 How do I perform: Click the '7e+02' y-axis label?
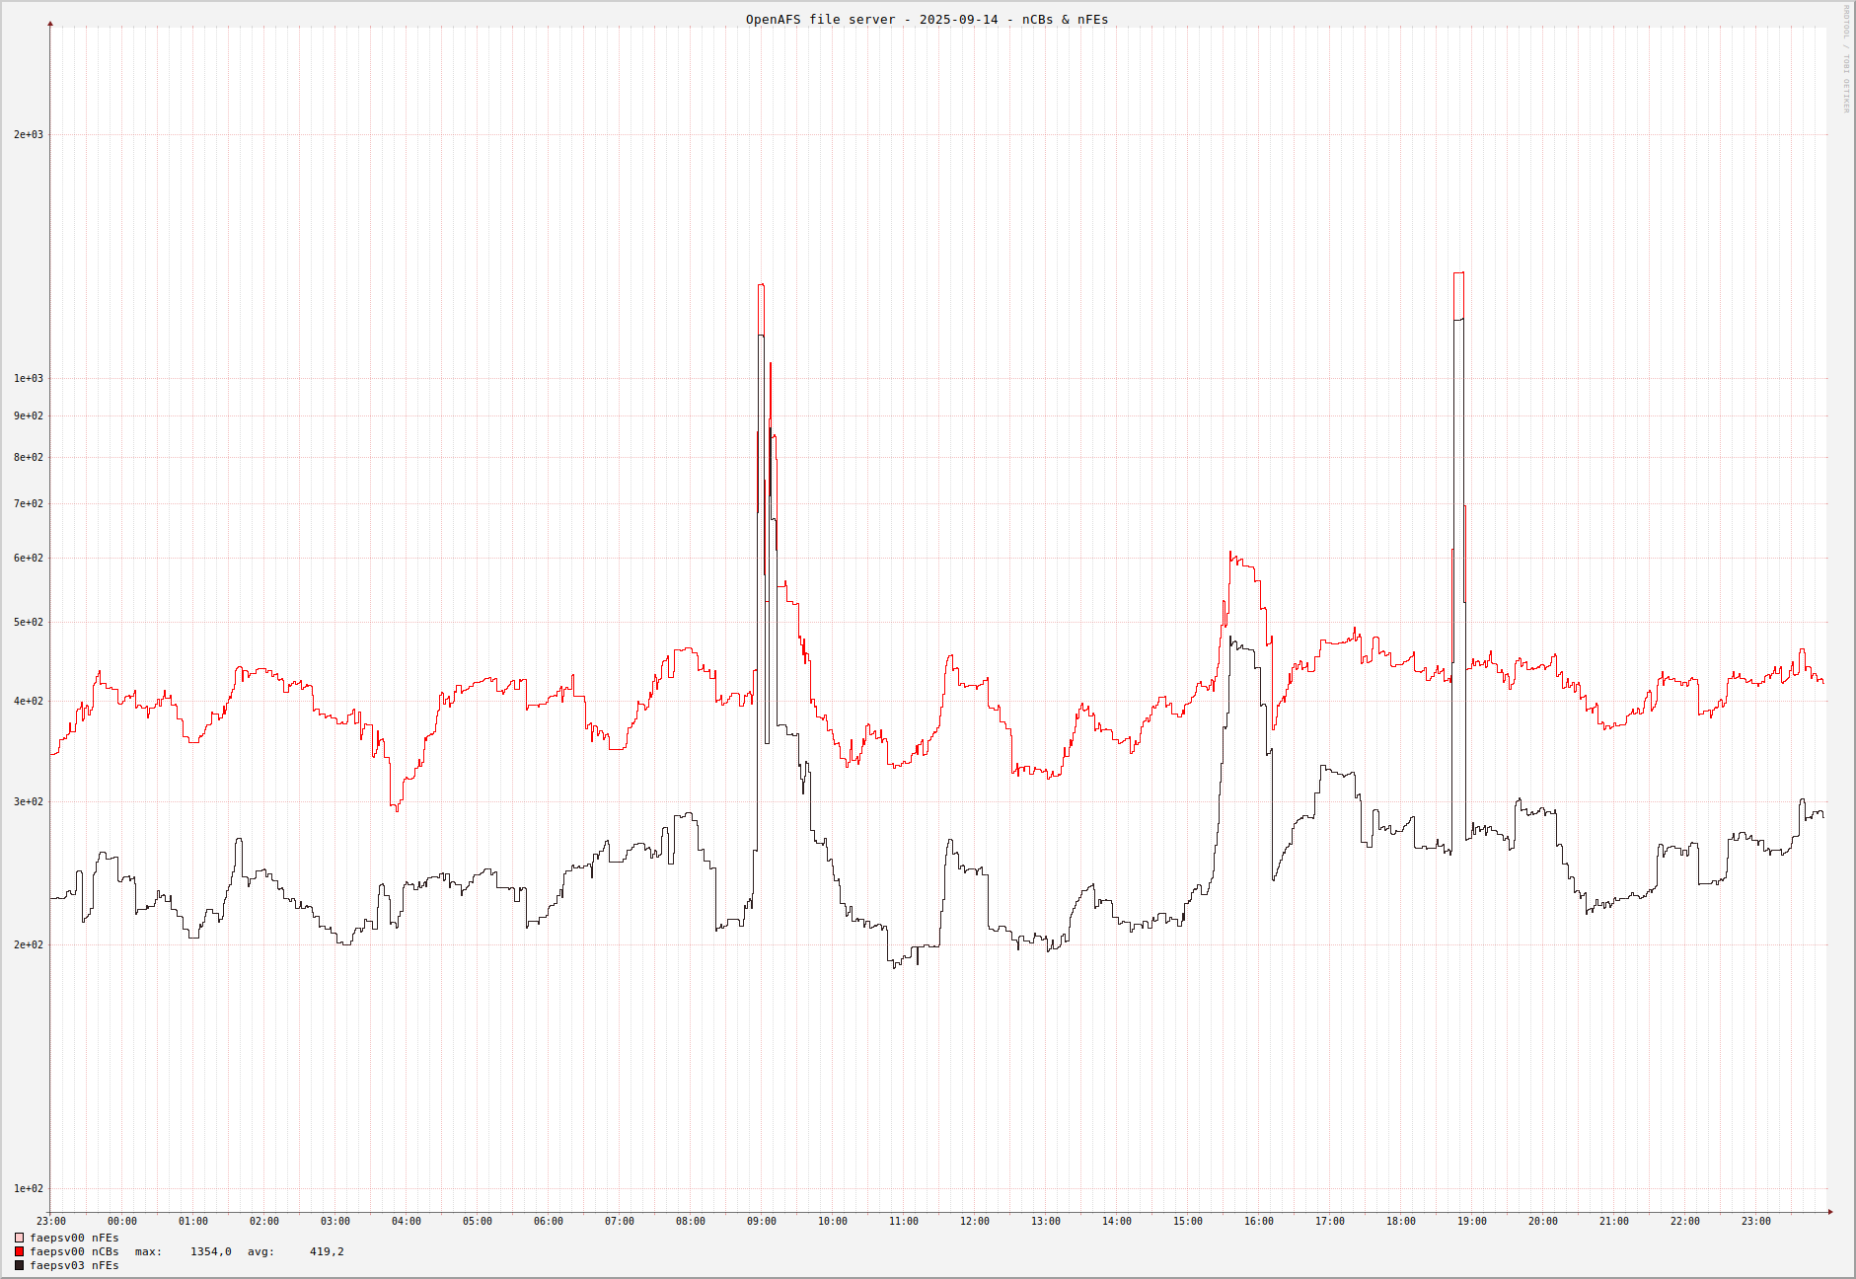(x=29, y=503)
